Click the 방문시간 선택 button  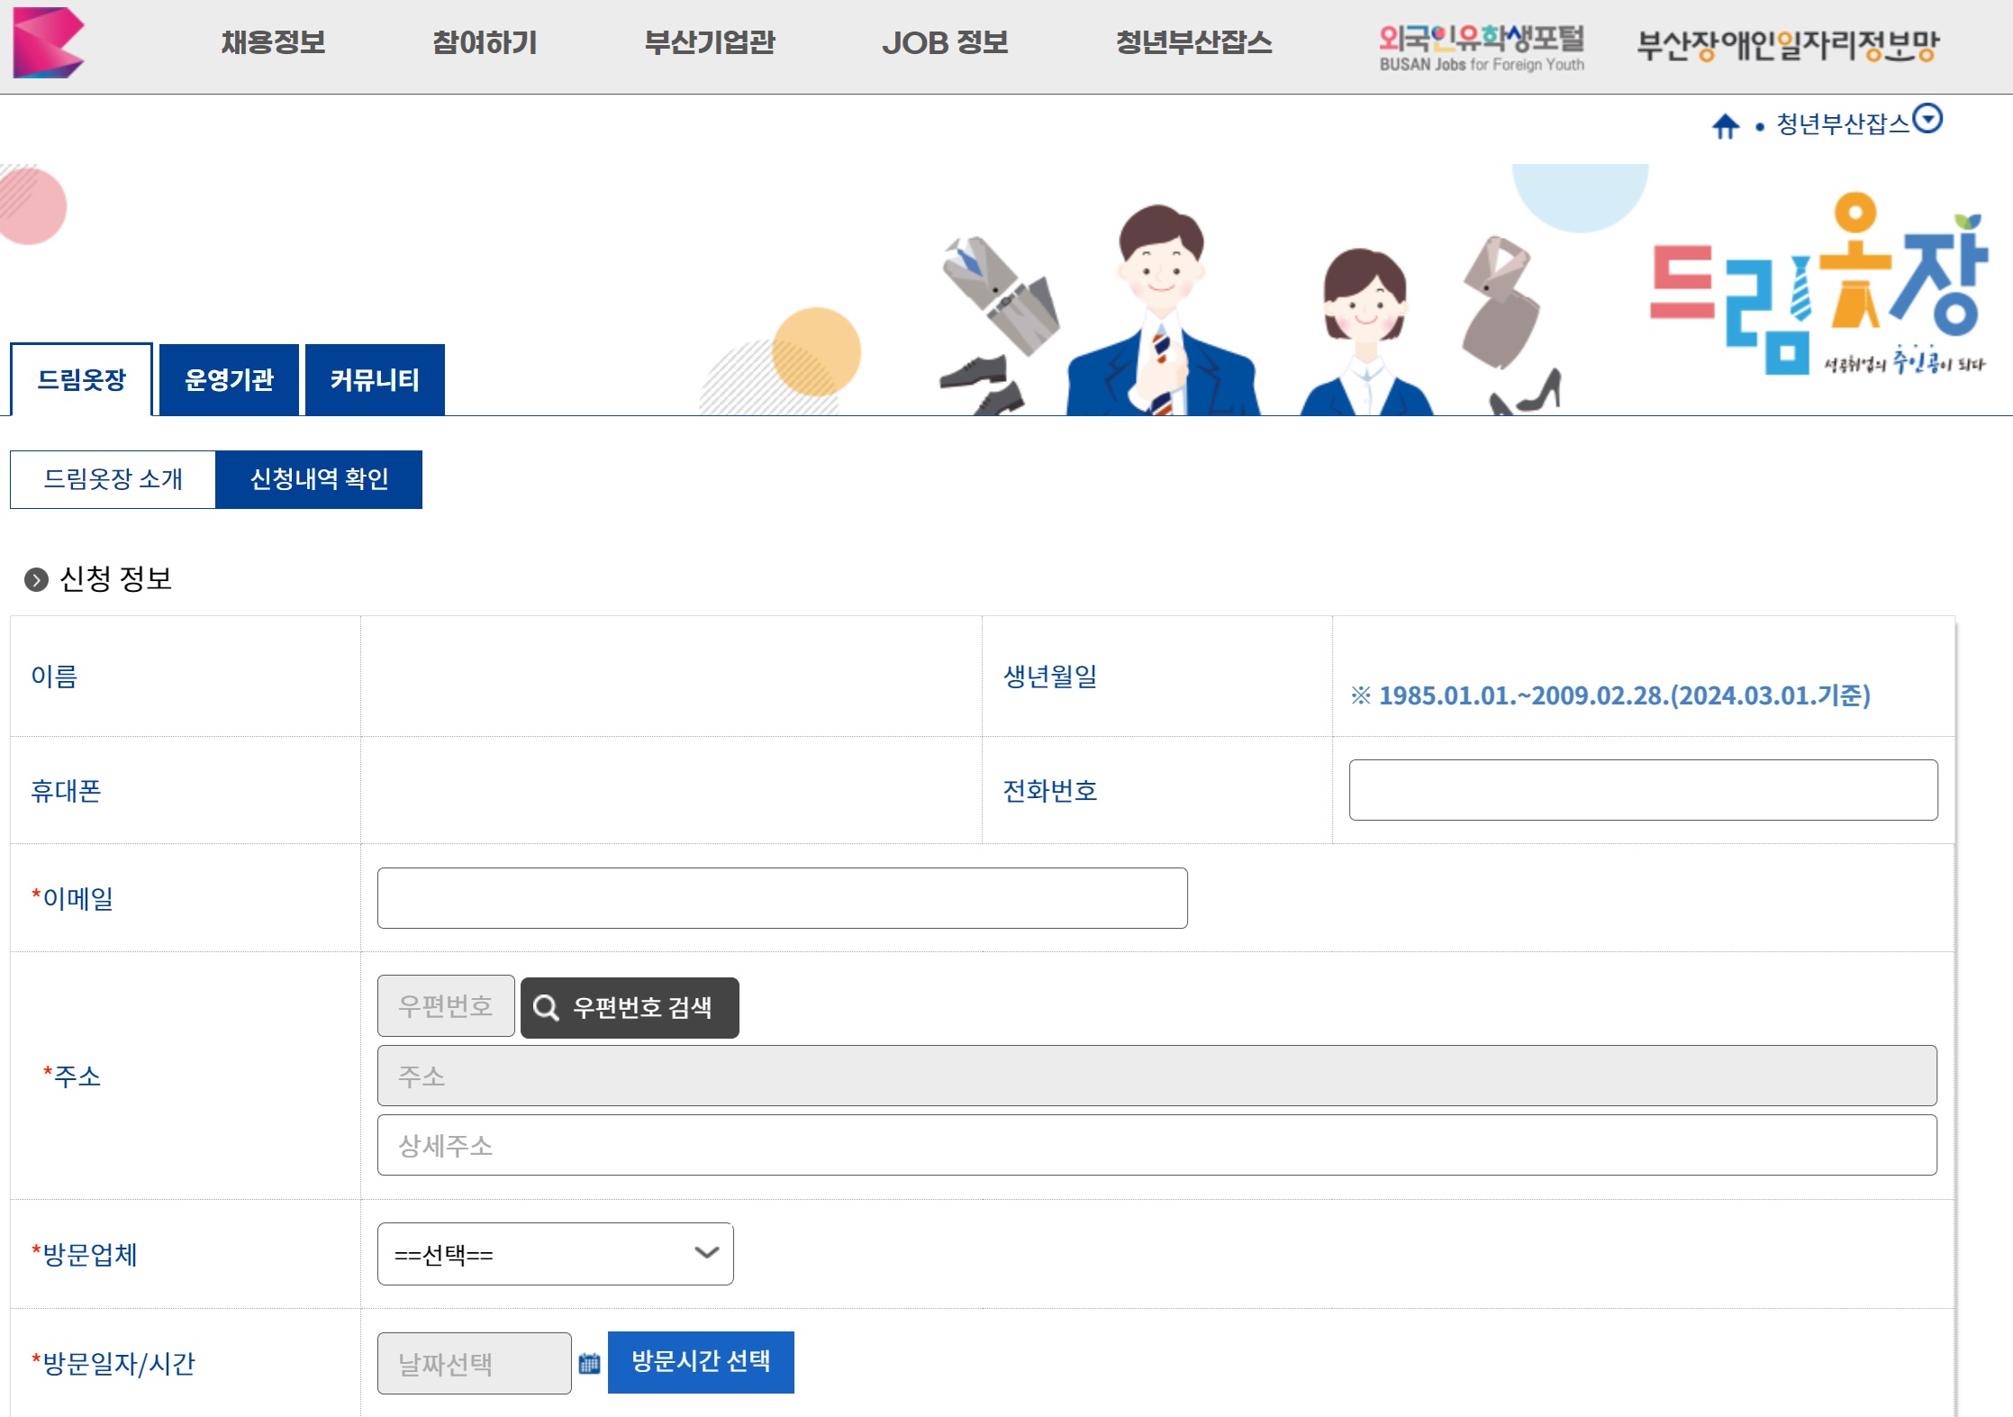pos(701,1361)
